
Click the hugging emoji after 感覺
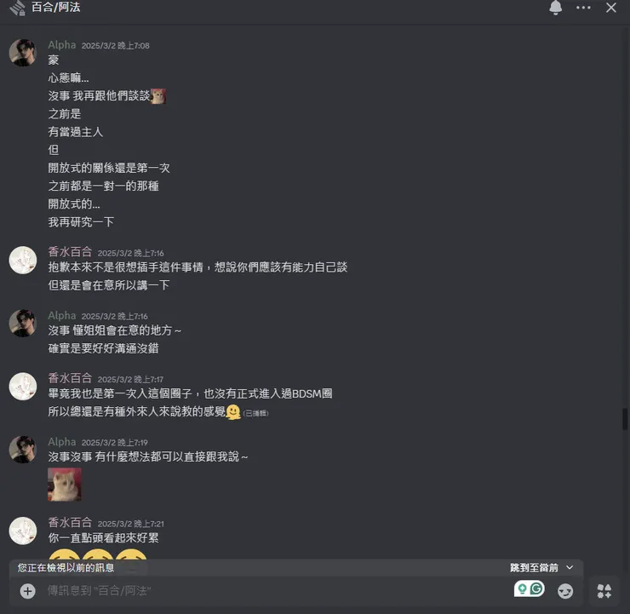click(233, 412)
